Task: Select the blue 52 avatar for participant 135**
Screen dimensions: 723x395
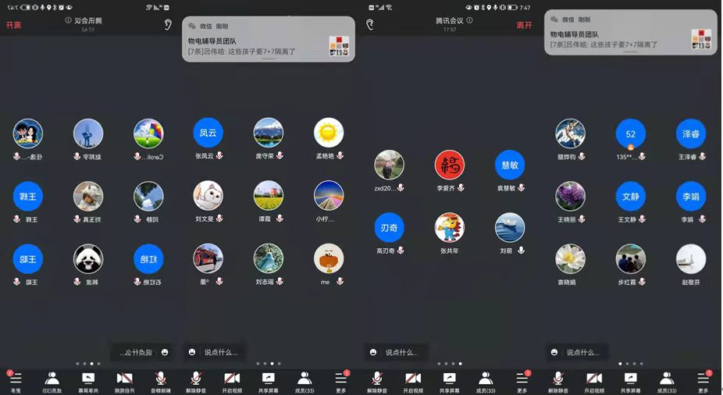Action: click(x=631, y=133)
